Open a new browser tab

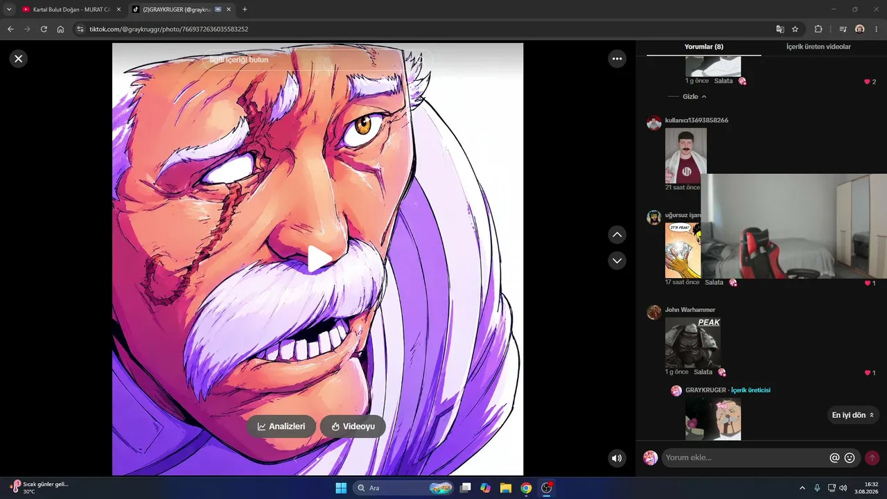(245, 10)
